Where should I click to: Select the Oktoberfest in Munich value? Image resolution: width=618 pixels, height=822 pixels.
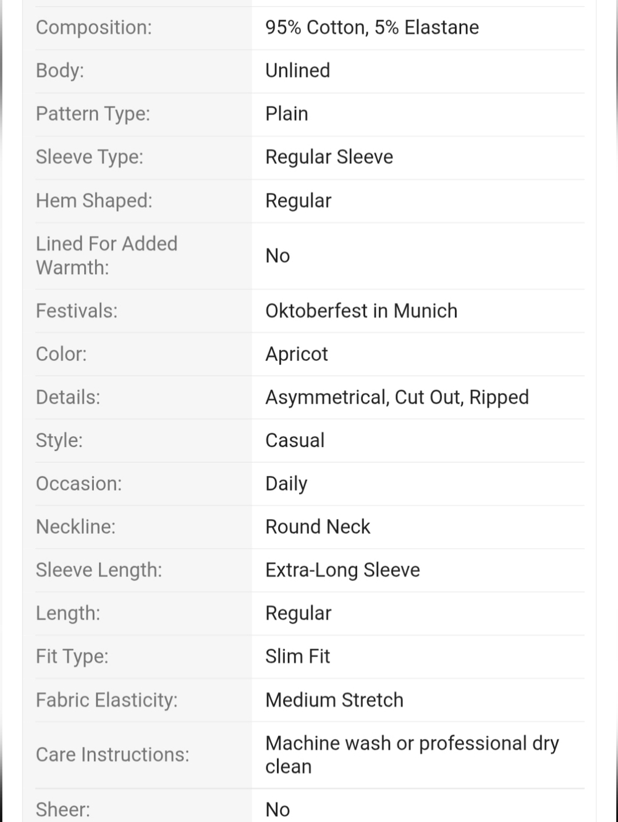click(x=362, y=310)
